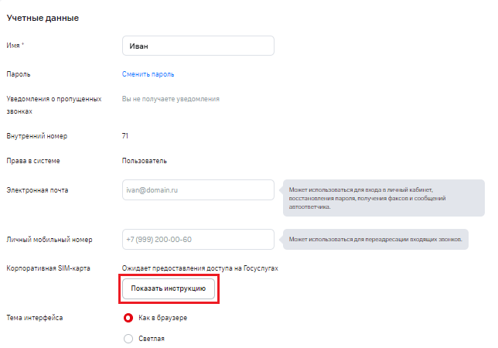Click the Вы не получаете уведомления text
498x348 pixels.
click(170, 99)
